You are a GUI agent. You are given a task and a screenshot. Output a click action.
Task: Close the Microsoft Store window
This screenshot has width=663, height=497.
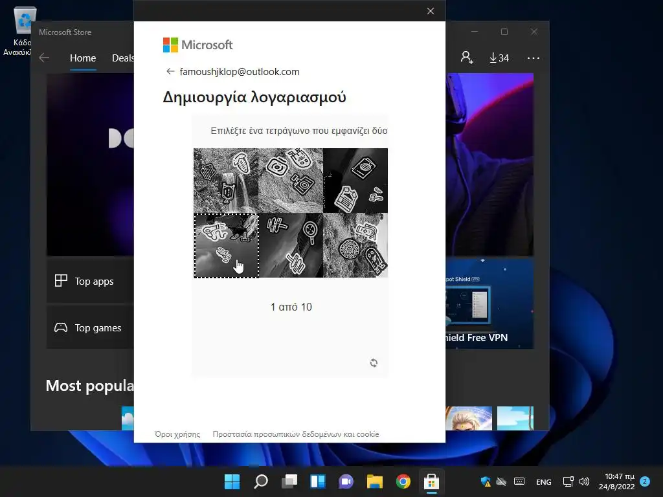[534, 32]
